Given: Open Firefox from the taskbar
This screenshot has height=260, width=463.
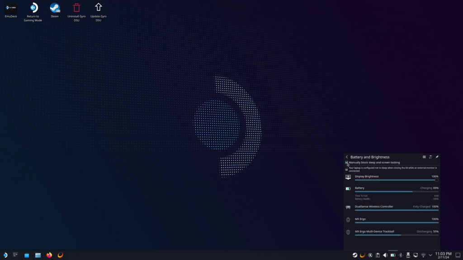Looking at the screenshot, I should click(49, 255).
